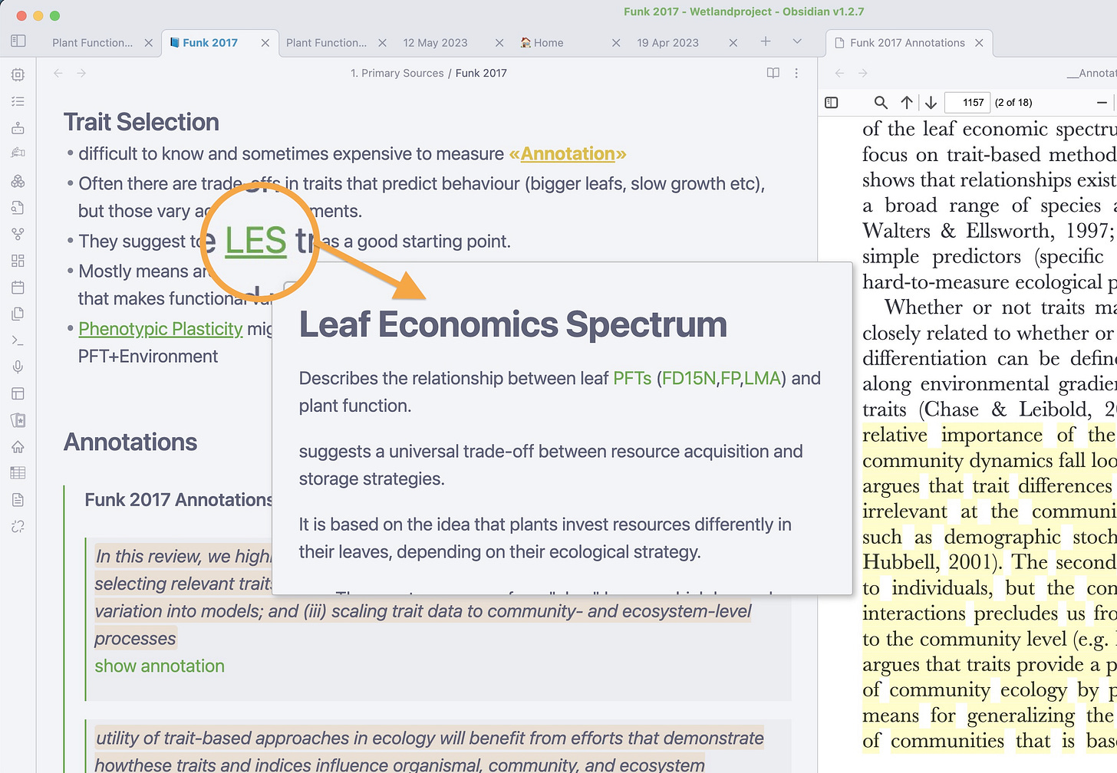Open the checklist ribbon icon
Image resolution: width=1117 pixels, height=773 pixels.
(18, 101)
